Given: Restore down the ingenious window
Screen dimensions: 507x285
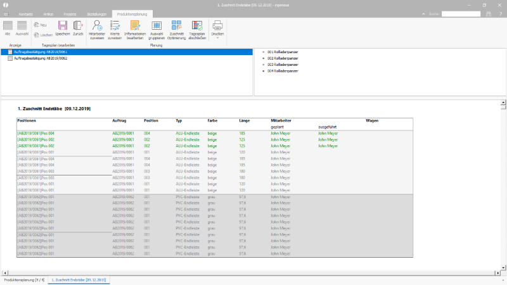Looking at the screenshot, I should tap(484, 5).
